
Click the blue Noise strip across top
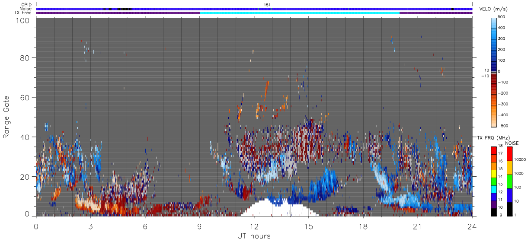[x=254, y=9]
